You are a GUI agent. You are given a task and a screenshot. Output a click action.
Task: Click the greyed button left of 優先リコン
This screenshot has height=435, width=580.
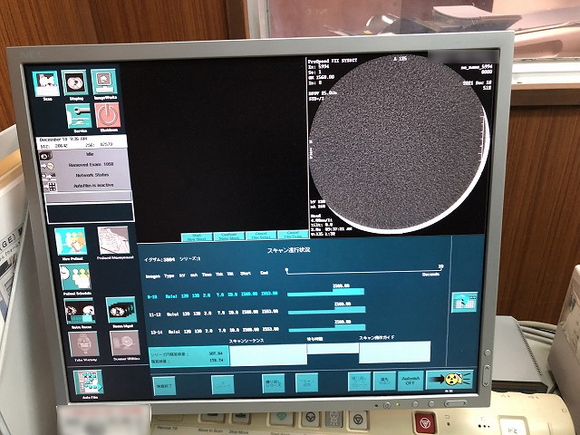tap(359, 382)
